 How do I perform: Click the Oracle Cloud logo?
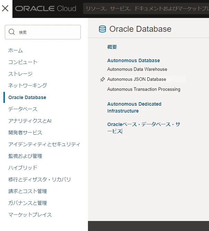46,9
